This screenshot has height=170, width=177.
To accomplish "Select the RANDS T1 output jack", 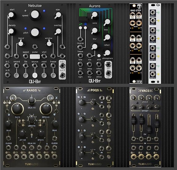I will [x=8, y=157].
